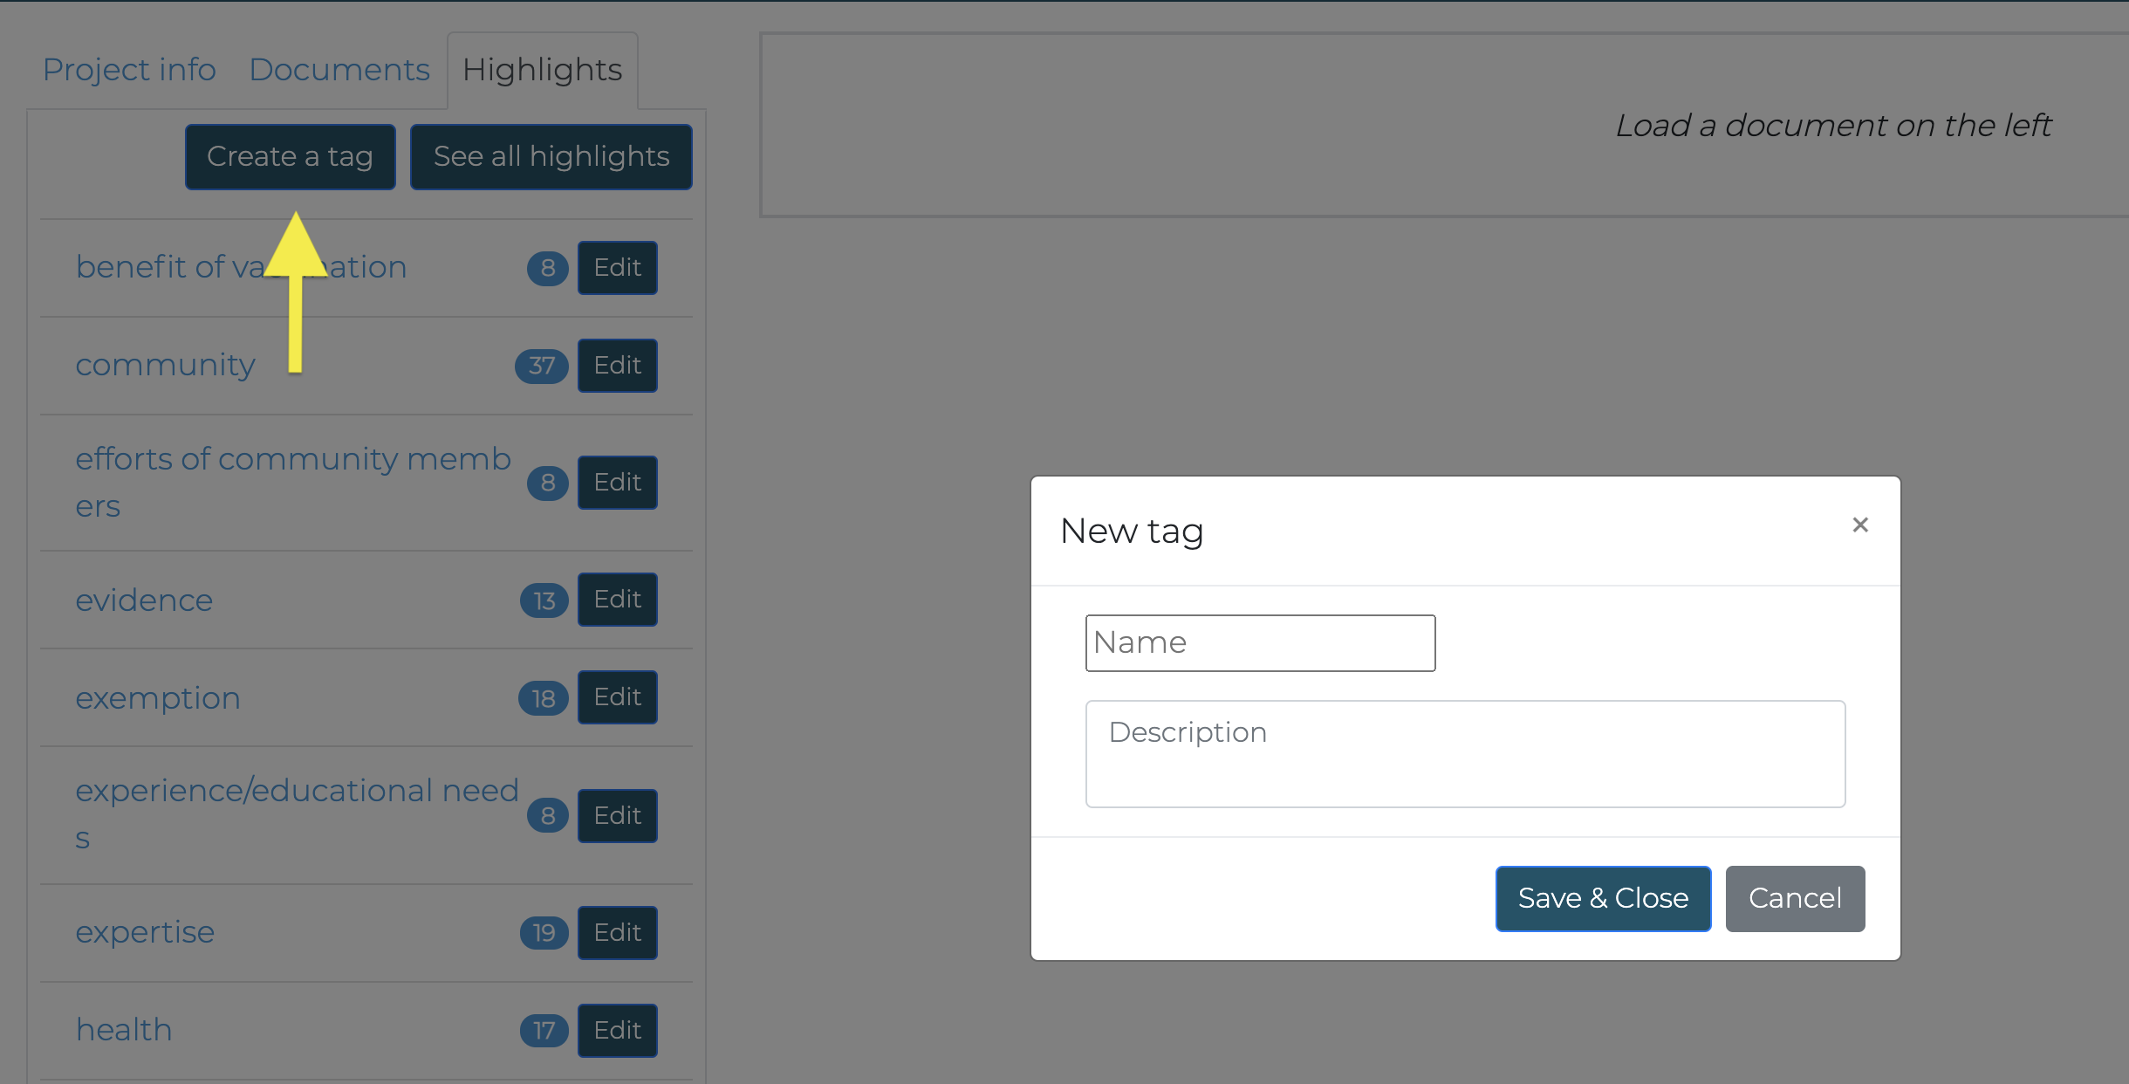Close the New tag dialog

[1859, 524]
